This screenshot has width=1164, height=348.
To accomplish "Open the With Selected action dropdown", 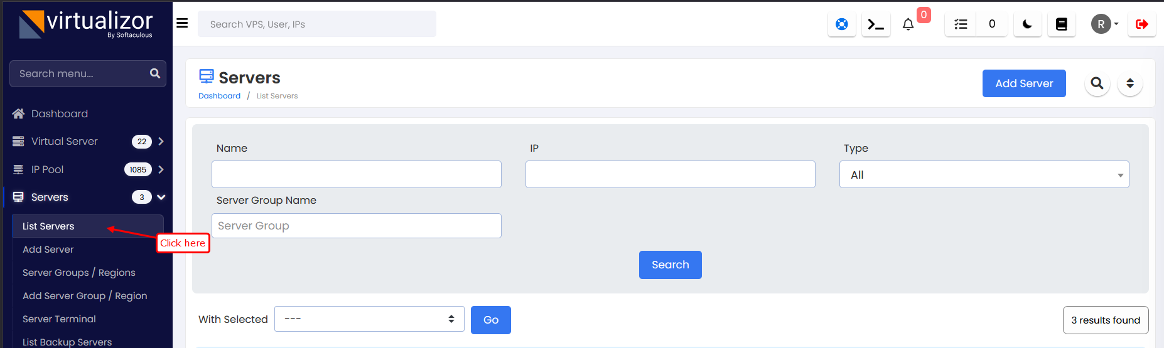I will point(369,319).
